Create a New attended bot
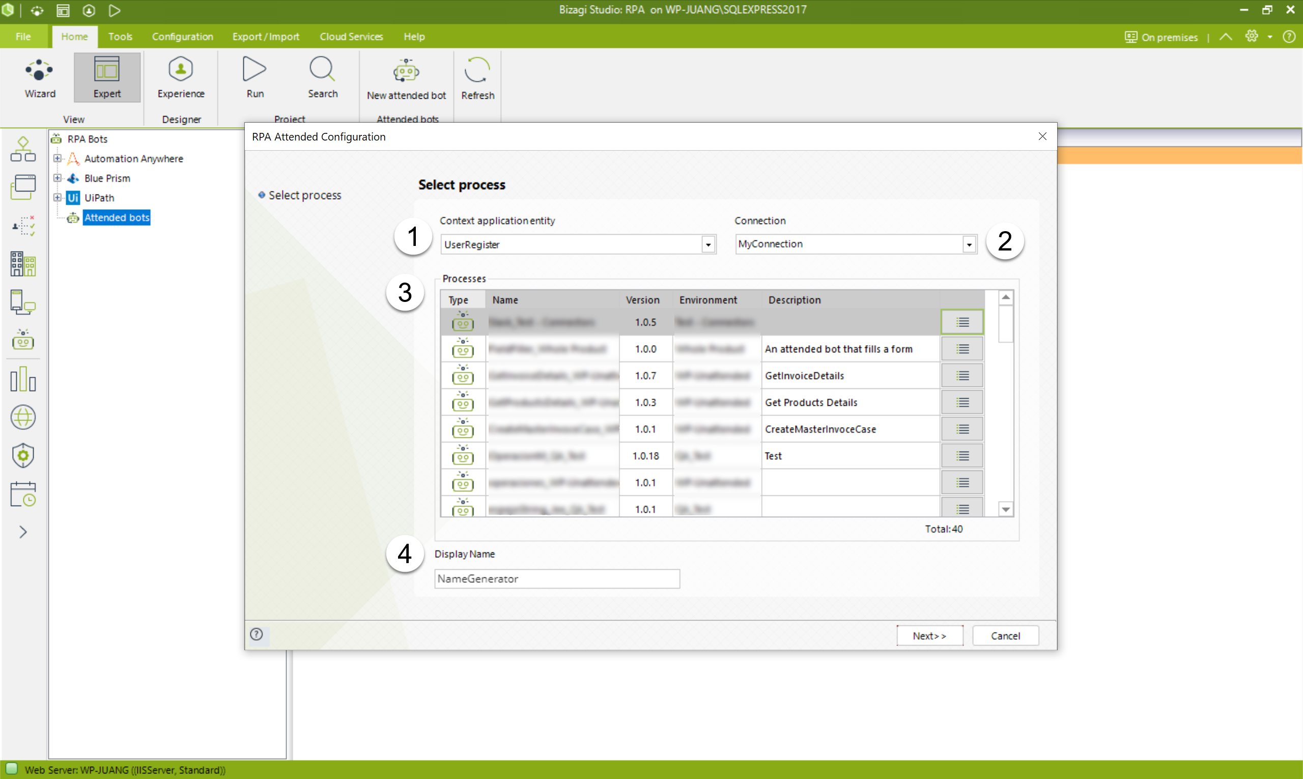 pyautogui.click(x=406, y=79)
